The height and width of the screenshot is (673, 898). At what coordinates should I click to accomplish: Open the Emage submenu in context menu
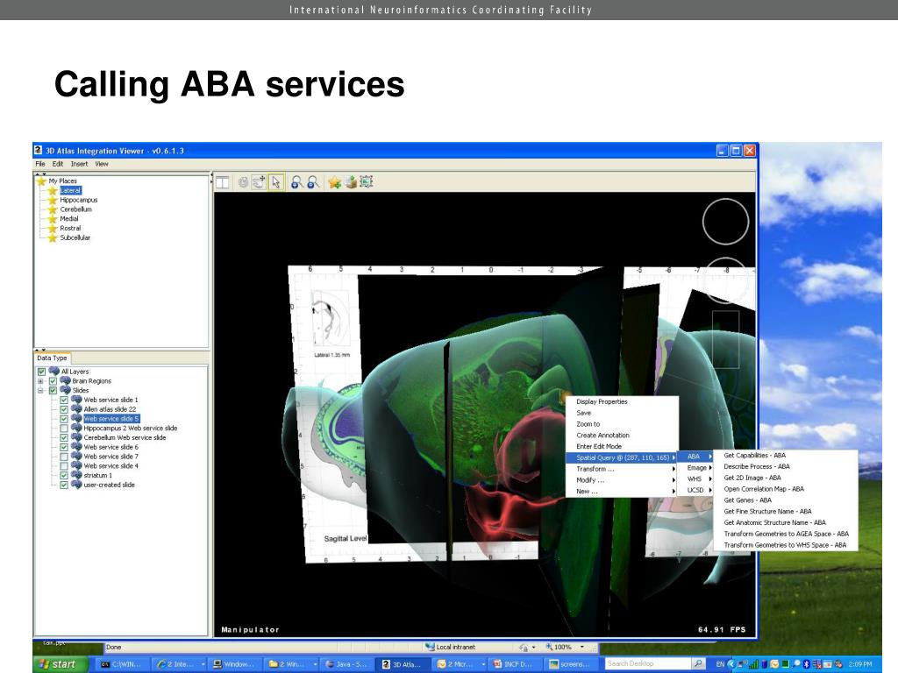click(698, 468)
